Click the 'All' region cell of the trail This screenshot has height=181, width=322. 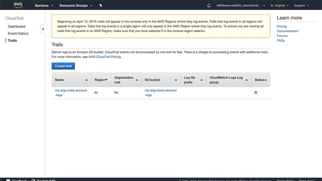coord(96,93)
